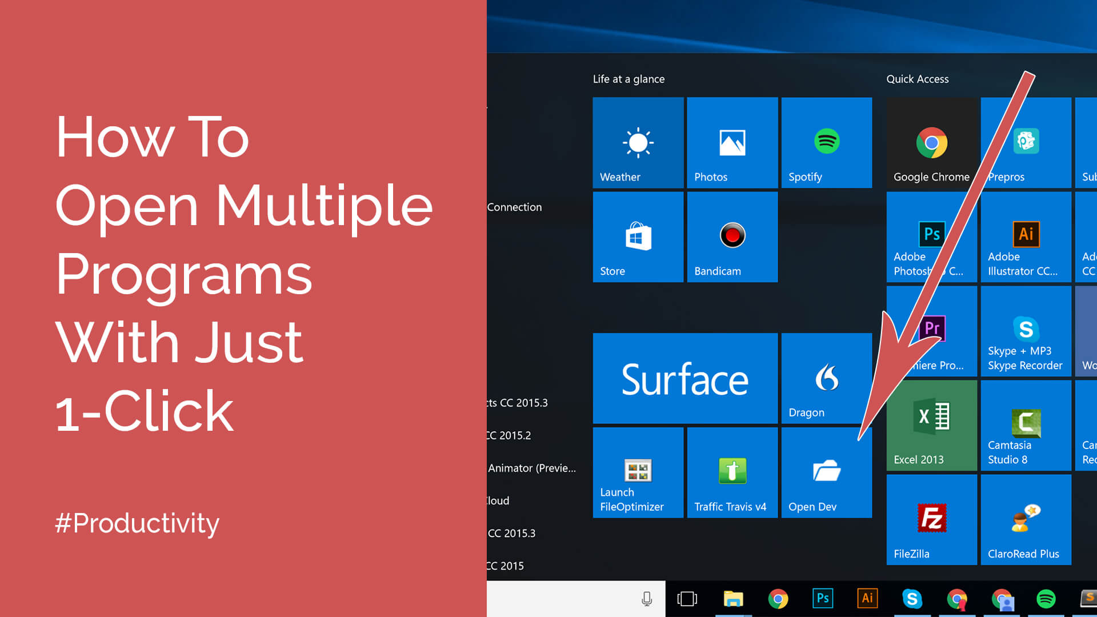Image resolution: width=1097 pixels, height=617 pixels.
Task: Launch FileZilla from its Start tile
Action: (x=931, y=519)
